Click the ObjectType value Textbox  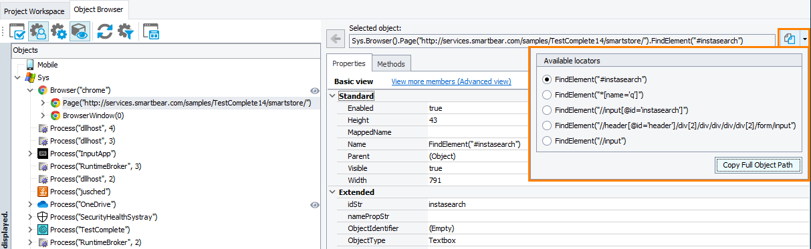442,240
